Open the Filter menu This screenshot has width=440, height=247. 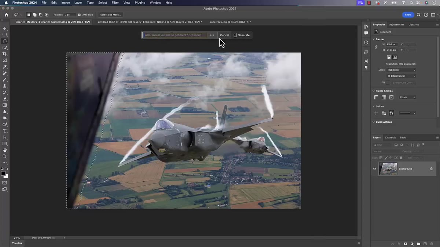[x=115, y=3]
